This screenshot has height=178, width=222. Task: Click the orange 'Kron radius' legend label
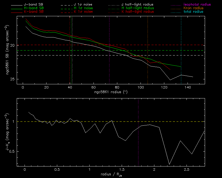pyautogui.click(x=193, y=8)
